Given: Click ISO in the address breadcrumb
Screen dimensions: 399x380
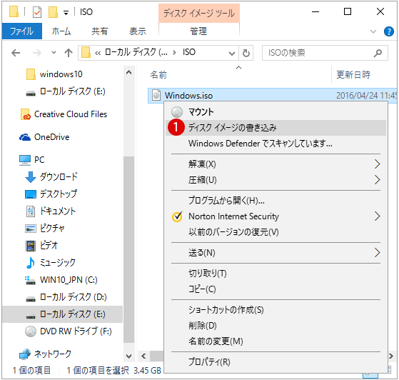Looking at the screenshot, I should tap(189, 52).
